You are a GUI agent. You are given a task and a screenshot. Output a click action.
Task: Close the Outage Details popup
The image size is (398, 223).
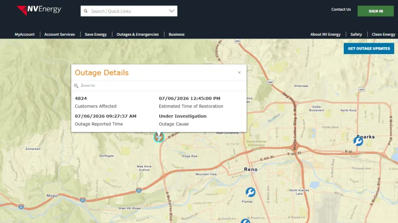pyautogui.click(x=239, y=72)
